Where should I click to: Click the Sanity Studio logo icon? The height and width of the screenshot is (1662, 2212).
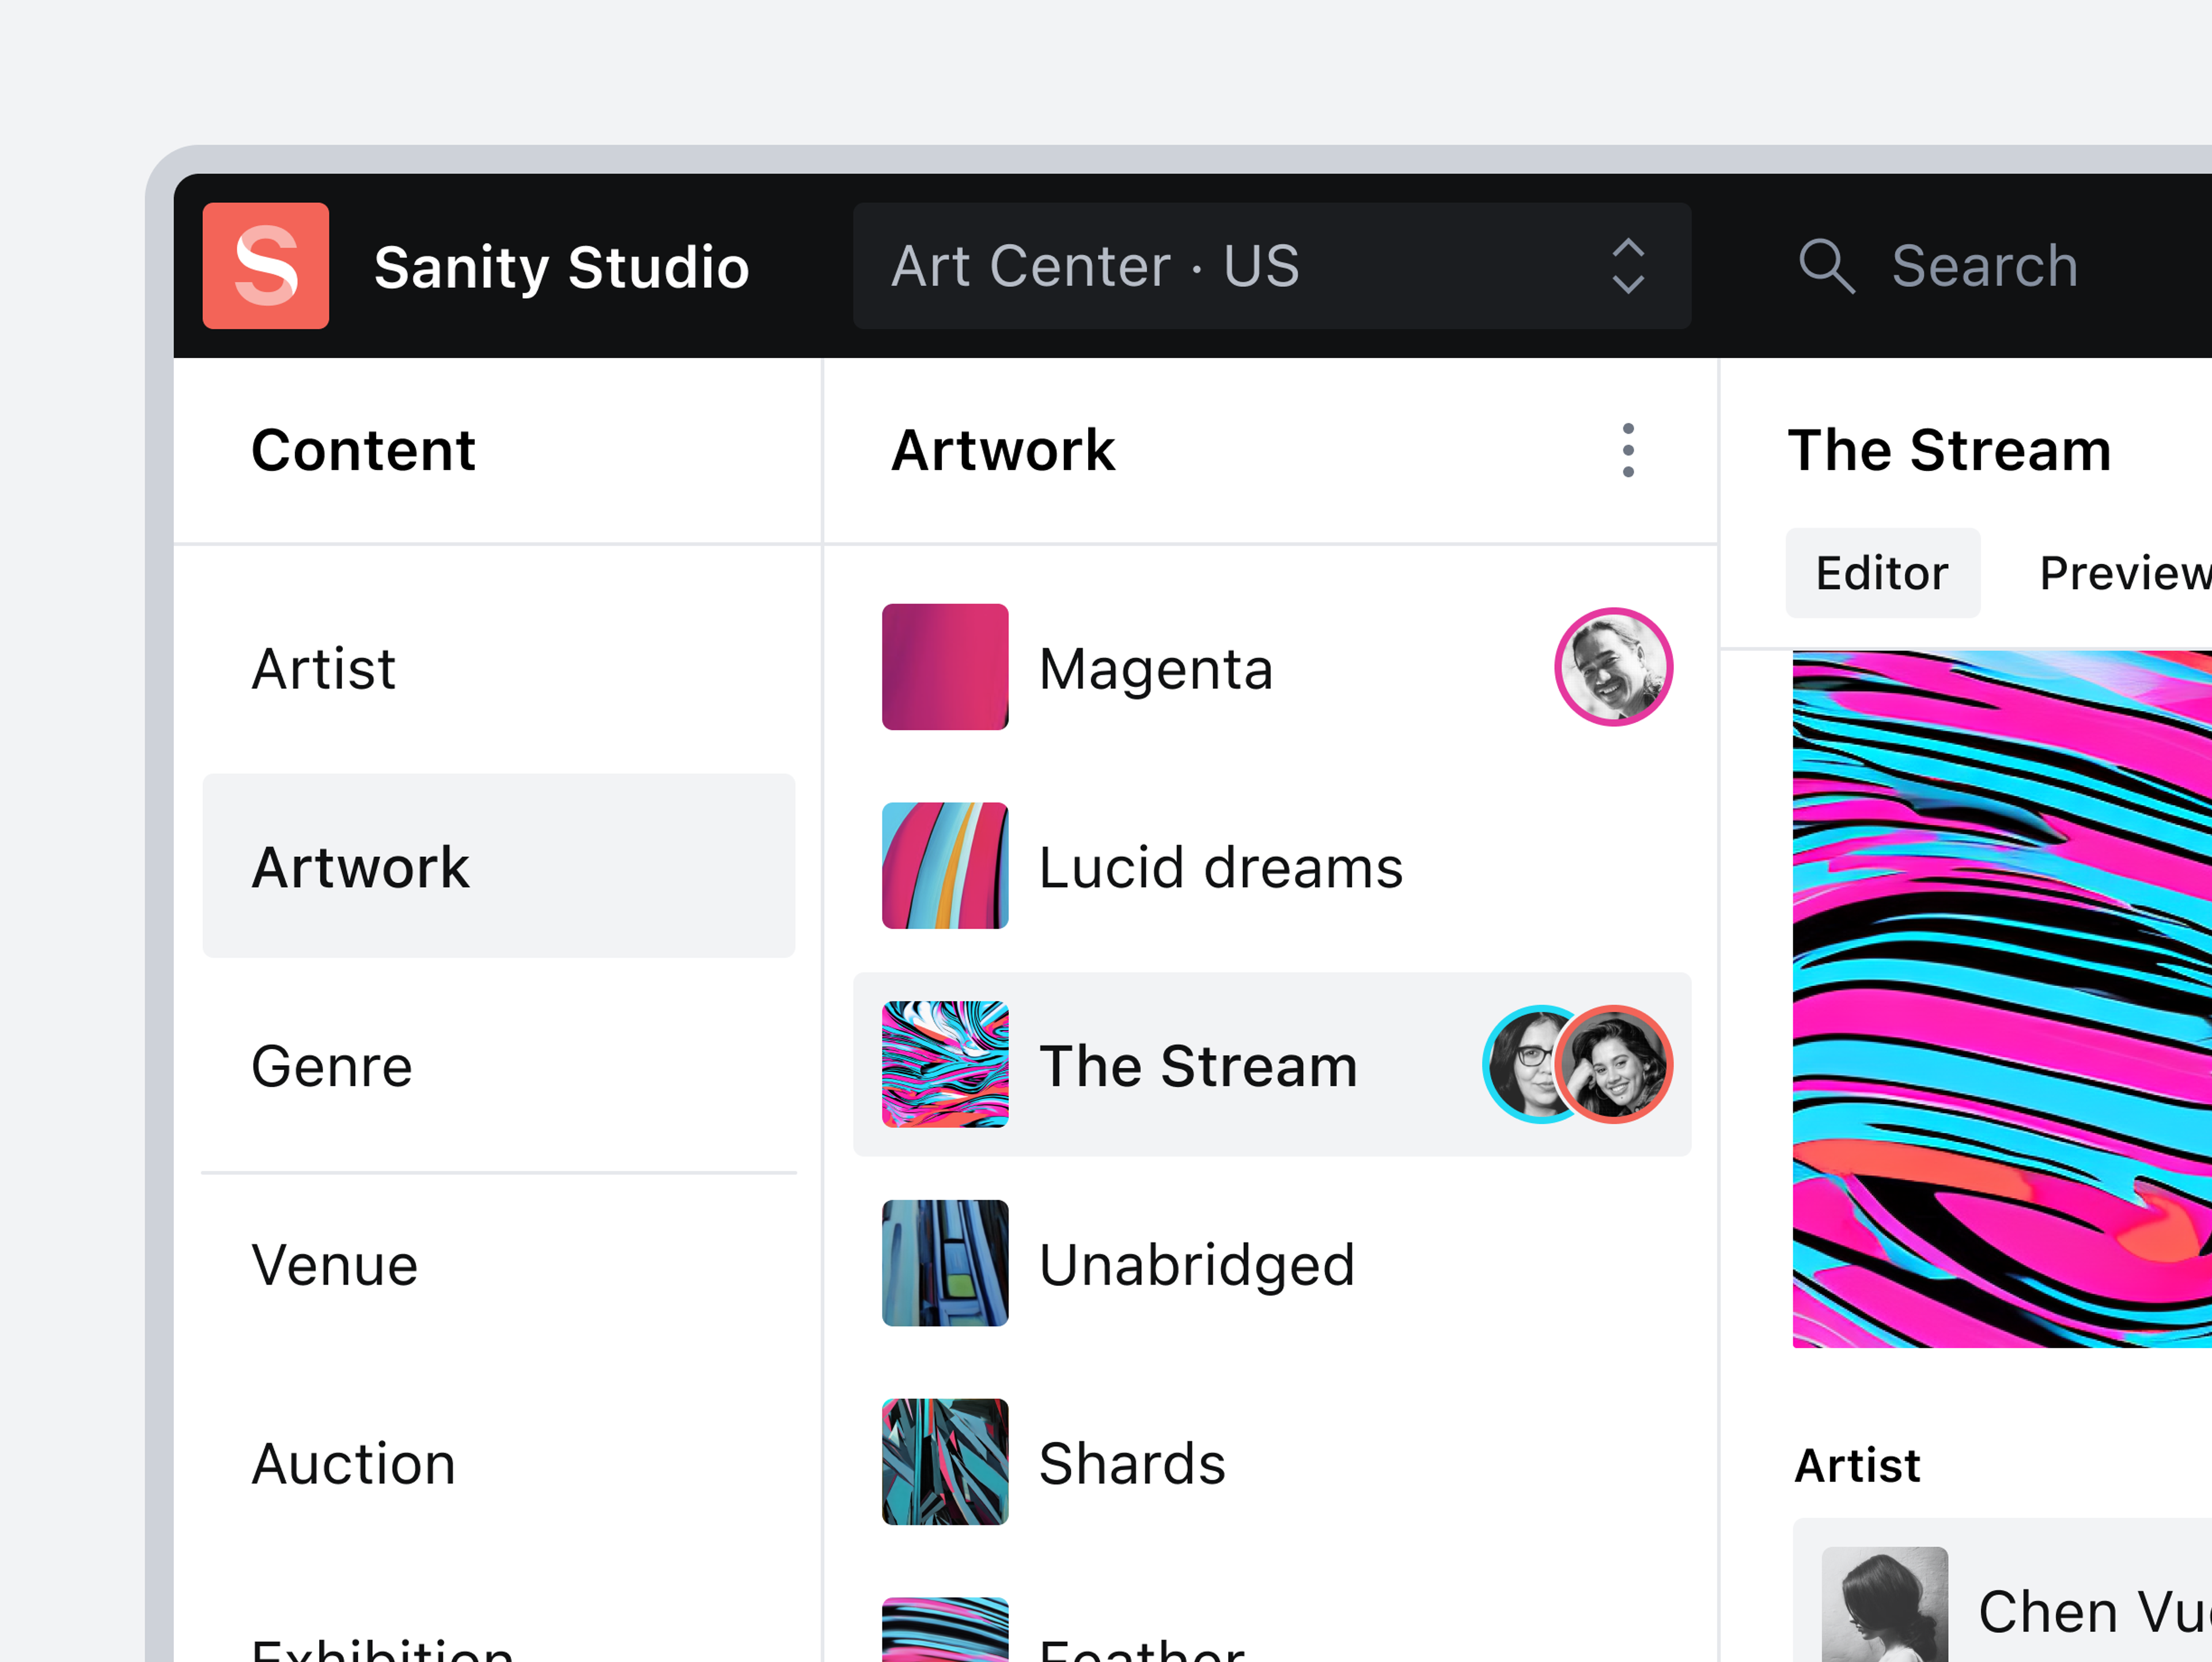(265, 266)
